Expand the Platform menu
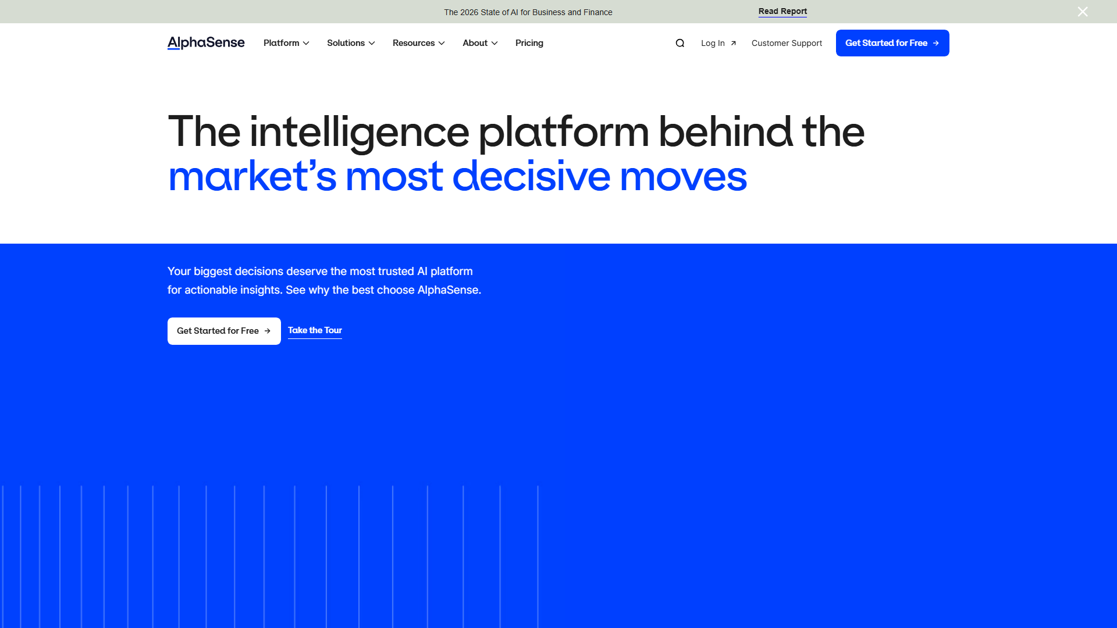The width and height of the screenshot is (1117, 628). click(x=286, y=43)
